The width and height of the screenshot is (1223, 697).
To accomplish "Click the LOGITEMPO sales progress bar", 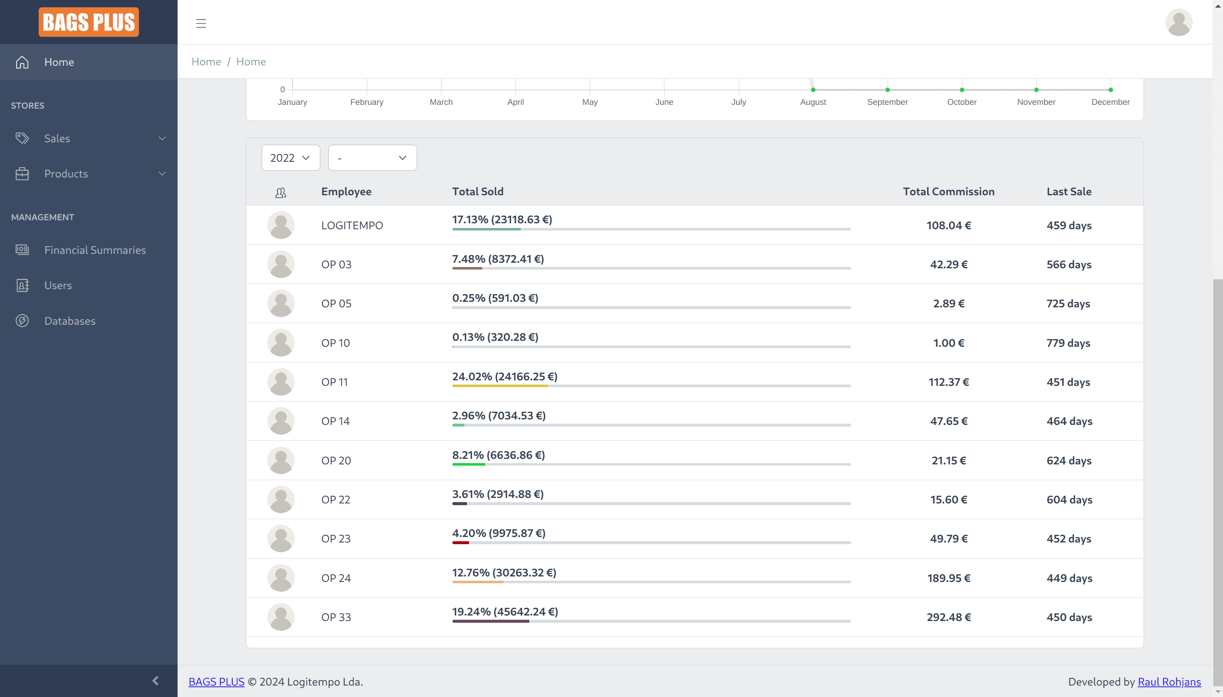I will [652, 229].
